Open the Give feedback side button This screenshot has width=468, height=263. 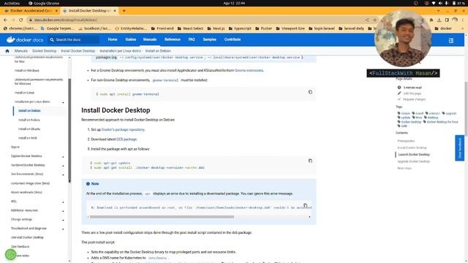coord(460,148)
